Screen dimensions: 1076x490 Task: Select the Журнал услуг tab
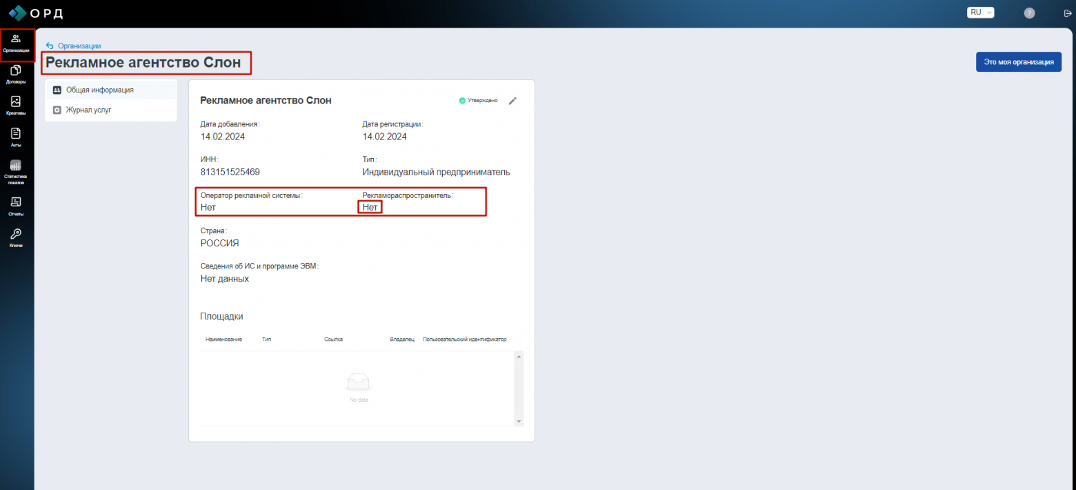point(111,110)
